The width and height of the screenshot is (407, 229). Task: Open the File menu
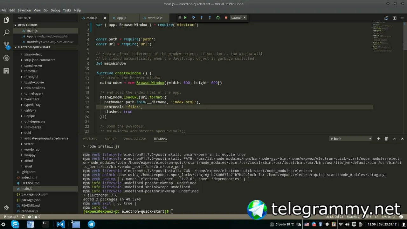tap(4, 10)
